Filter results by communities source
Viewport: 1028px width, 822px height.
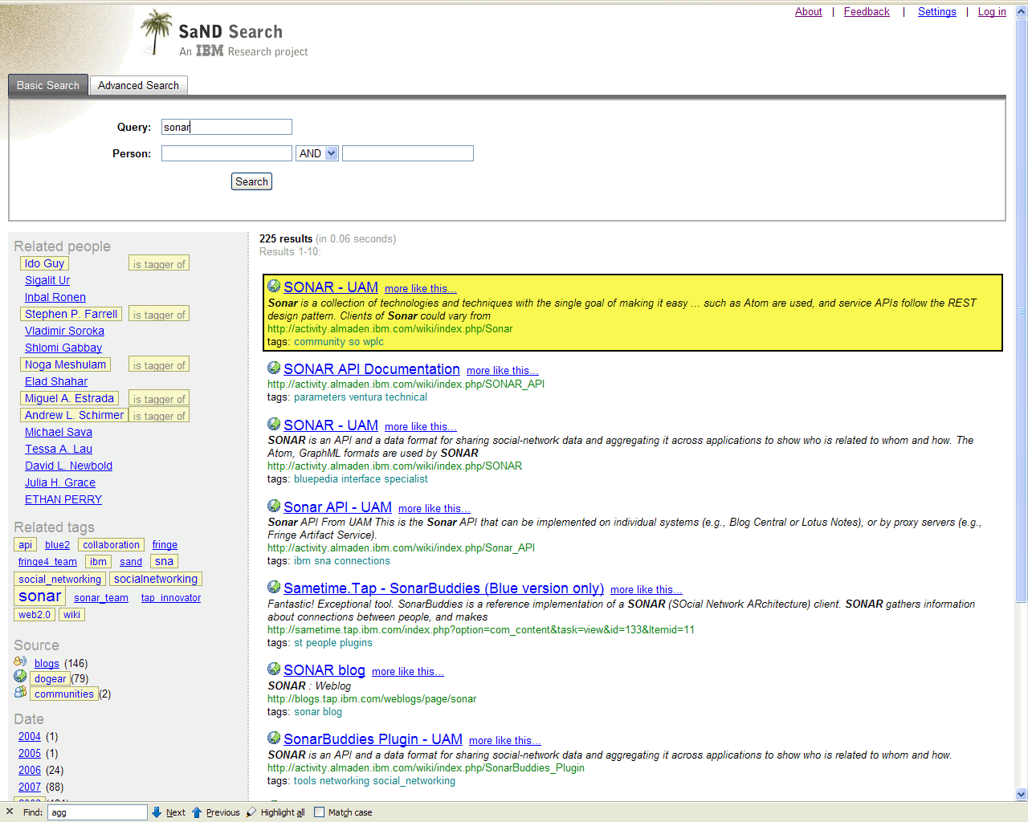(x=64, y=694)
